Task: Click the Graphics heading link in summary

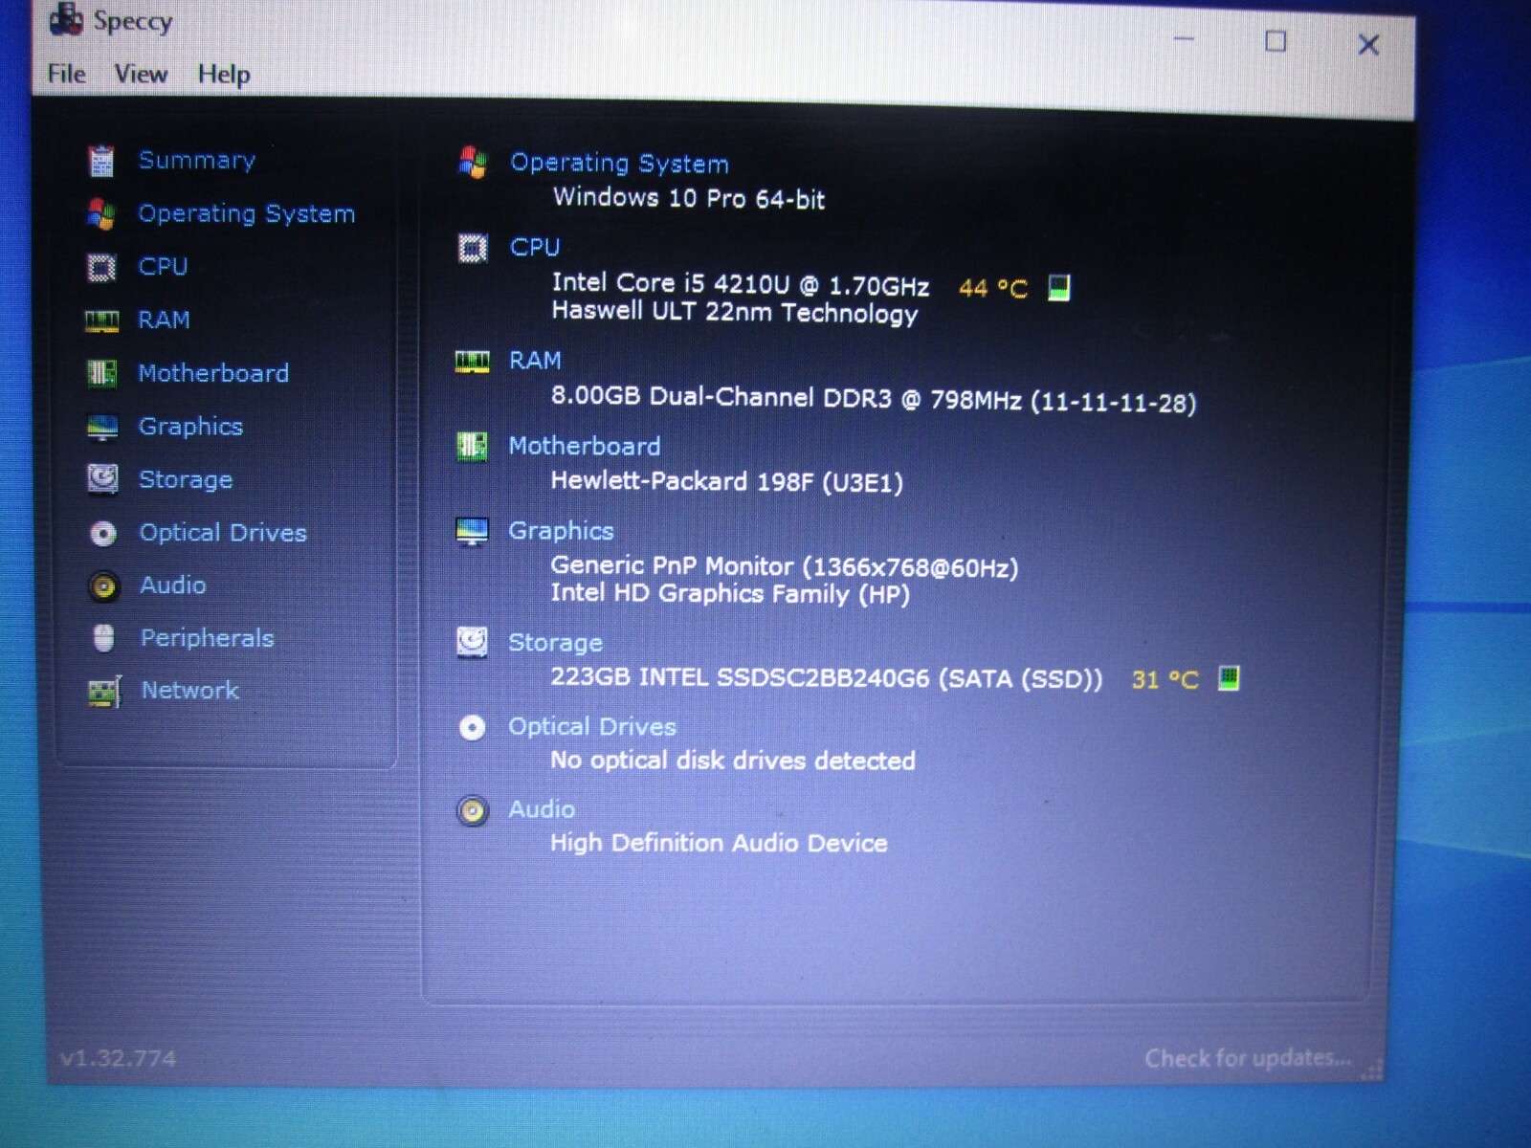Action: pyautogui.click(x=561, y=531)
